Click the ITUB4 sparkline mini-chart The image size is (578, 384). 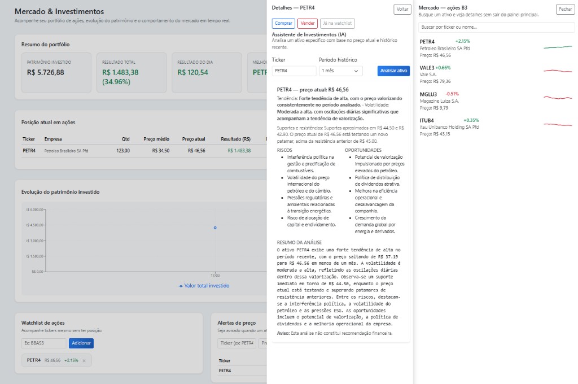point(558,125)
